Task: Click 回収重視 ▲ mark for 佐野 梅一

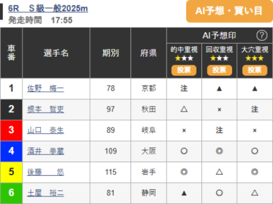Action: click(219, 89)
